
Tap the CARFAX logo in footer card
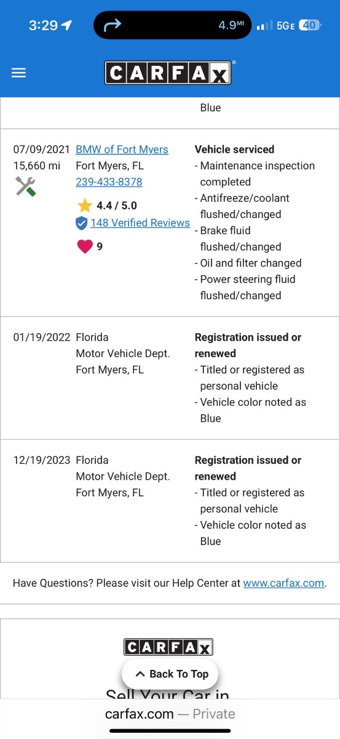pyautogui.click(x=168, y=647)
